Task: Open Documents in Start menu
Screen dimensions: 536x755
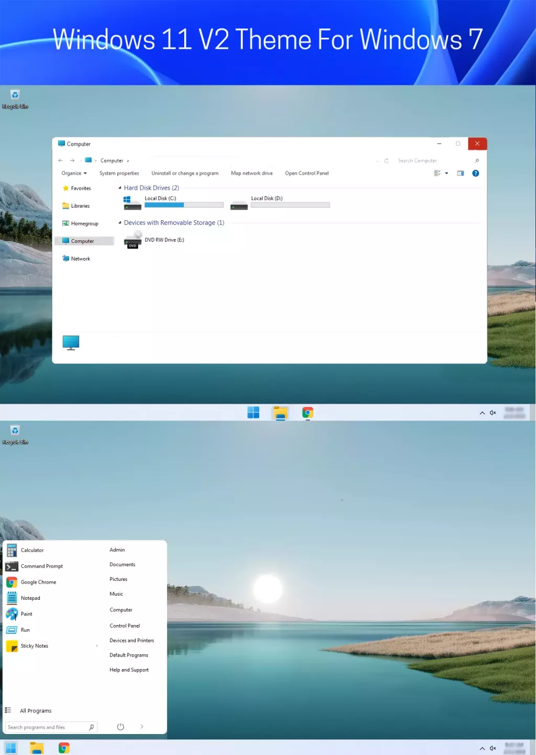Action: pyautogui.click(x=122, y=565)
